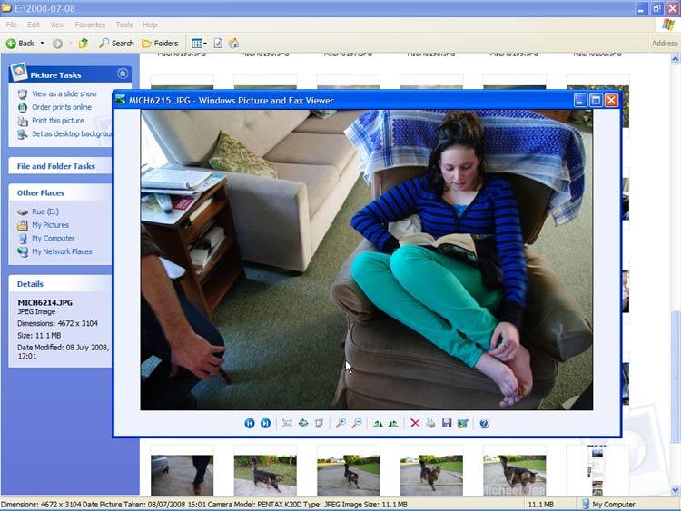681x511 pixels.
Task: Click the Search toolbar button
Action: pyautogui.click(x=117, y=44)
